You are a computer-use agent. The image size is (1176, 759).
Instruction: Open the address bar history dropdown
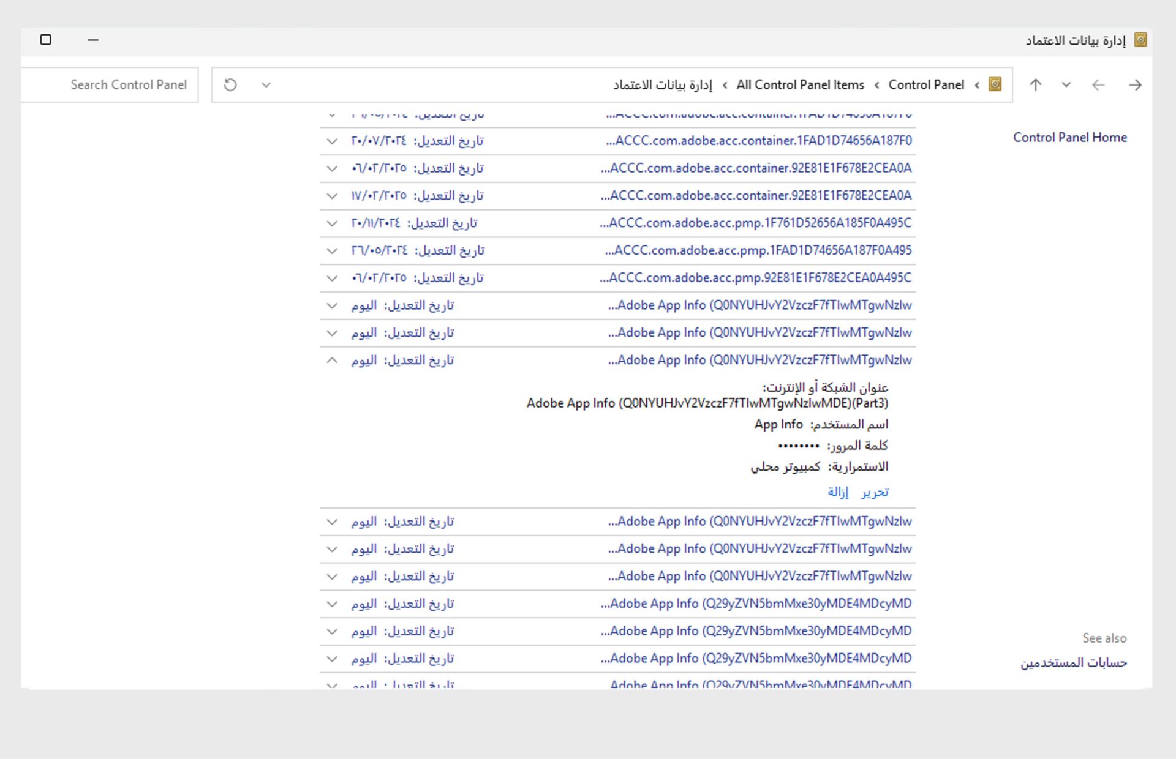266,85
